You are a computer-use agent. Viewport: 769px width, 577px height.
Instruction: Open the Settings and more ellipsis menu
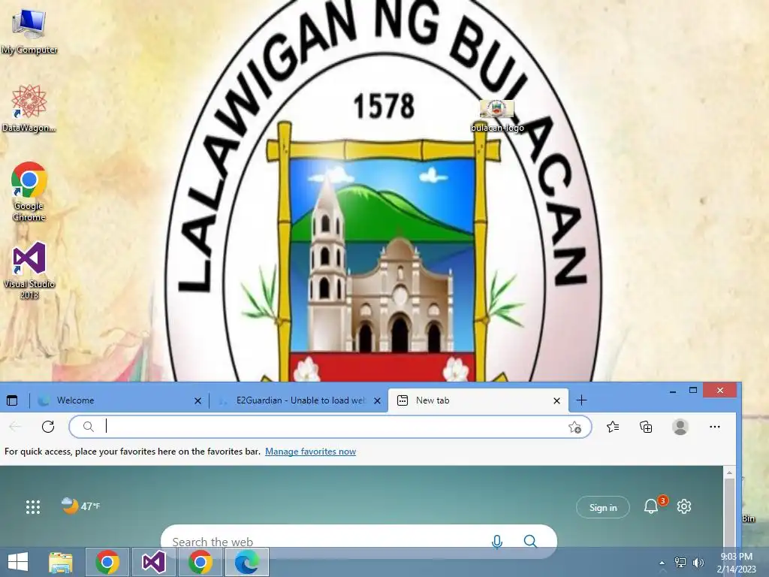coord(715,427)
